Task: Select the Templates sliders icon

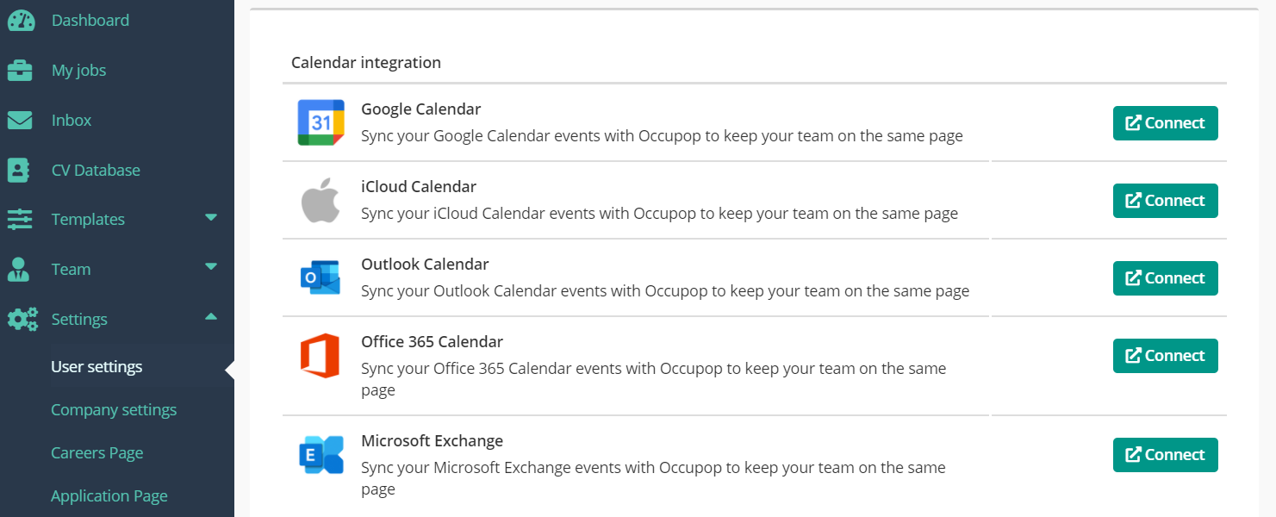Action: (22, 218)
